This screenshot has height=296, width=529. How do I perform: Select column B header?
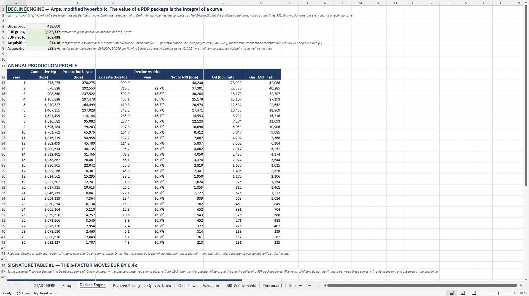pos(43,3)
